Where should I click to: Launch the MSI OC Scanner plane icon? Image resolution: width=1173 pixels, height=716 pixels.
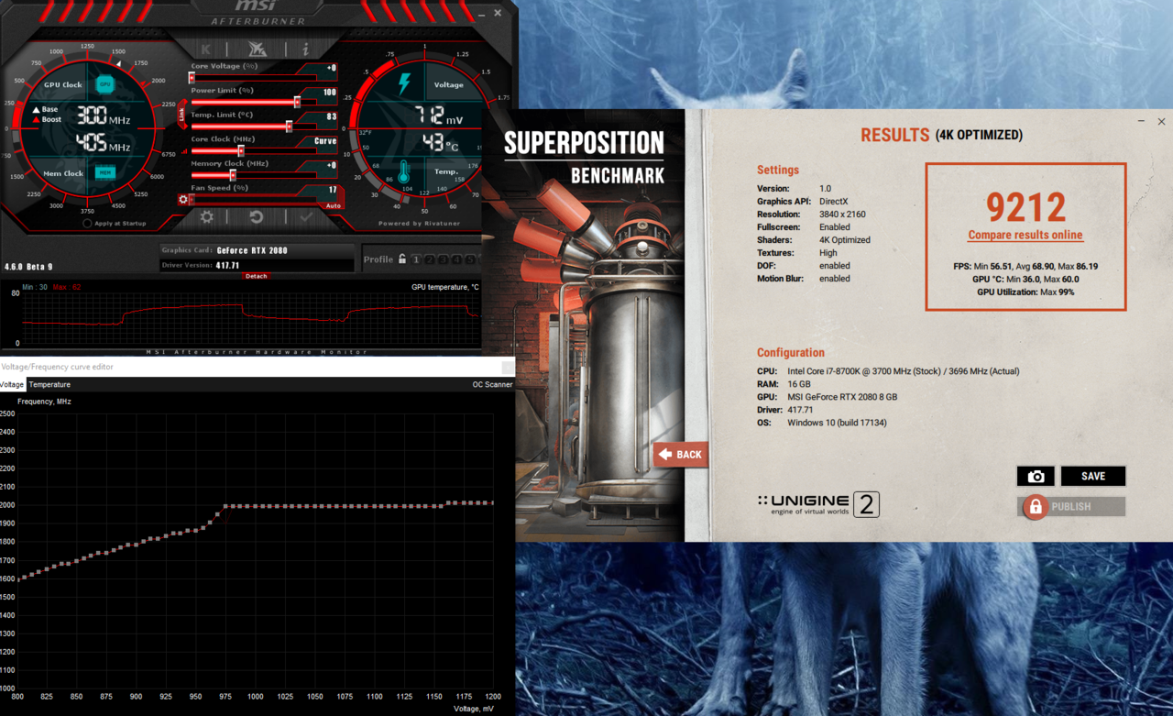coord(258,49)
